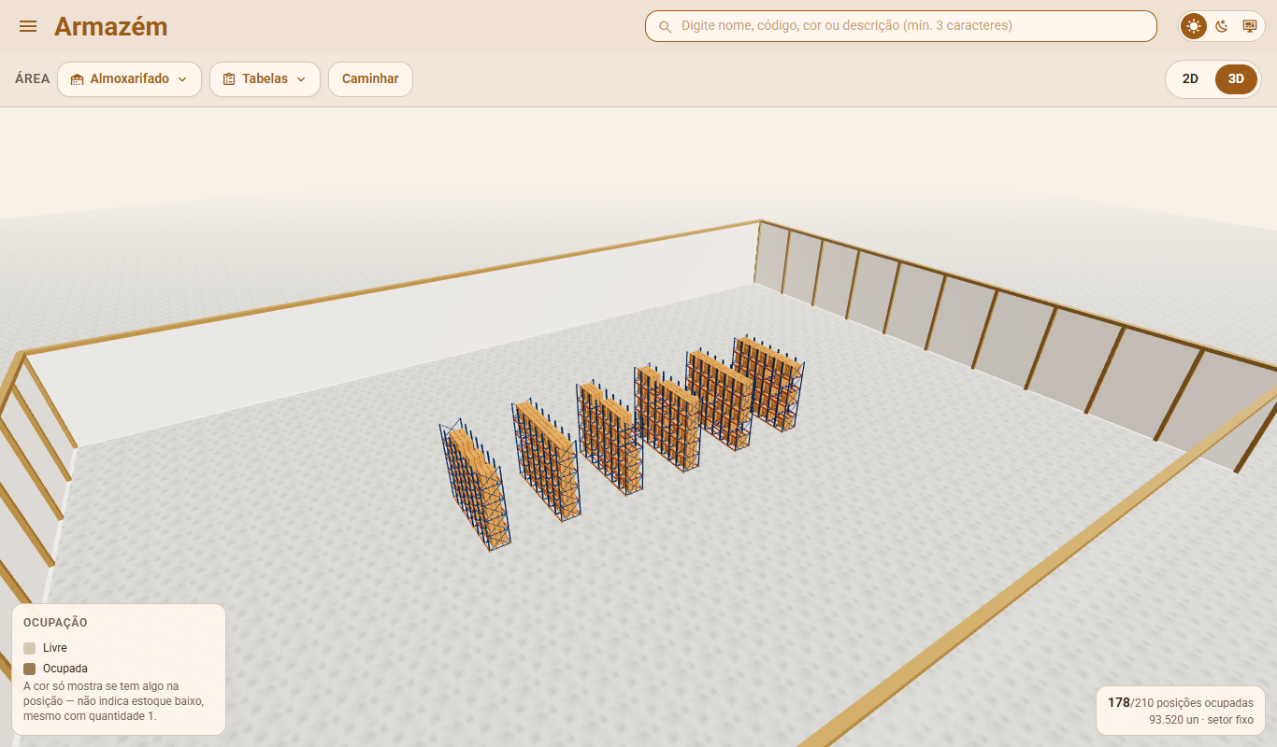
Task: Click the clipboard icon in Tabelas
Action: [x=229, y=79]
